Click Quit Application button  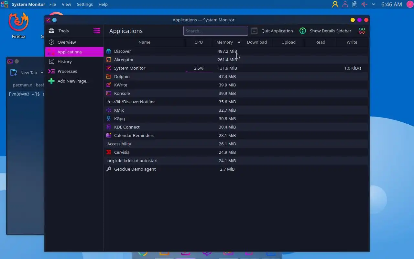(272, 31)
